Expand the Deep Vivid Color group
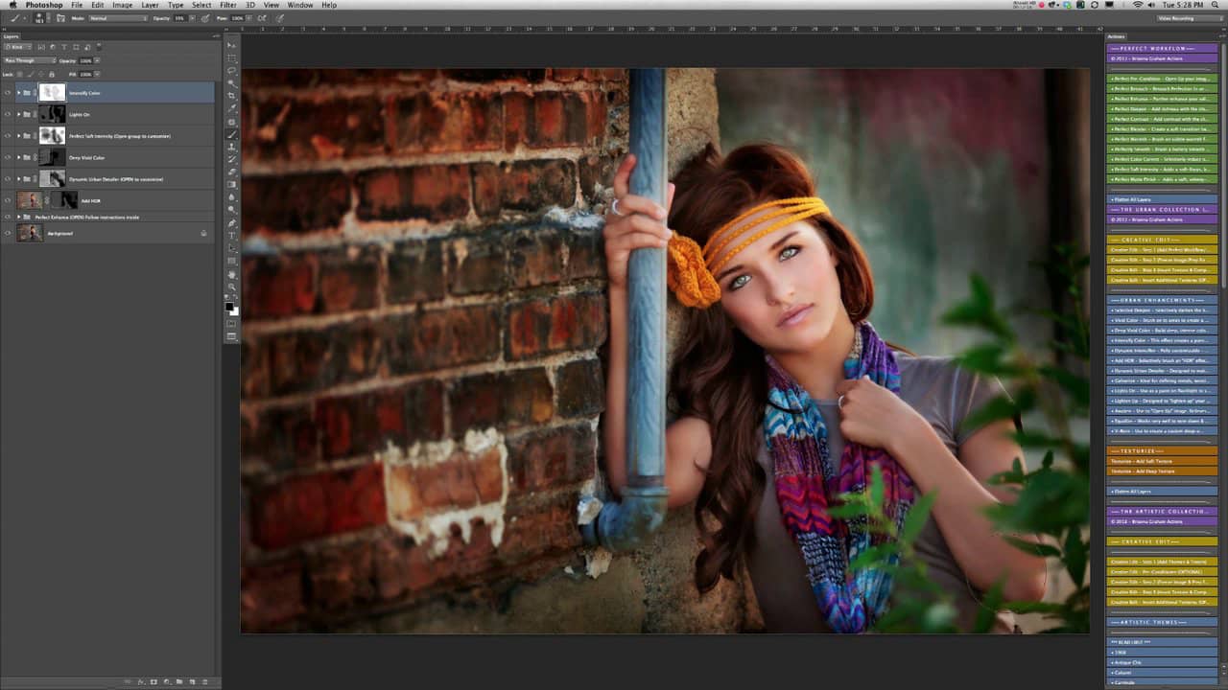Screen dimensions: 1228x690 pyautogui.click(x=19, y=157)
